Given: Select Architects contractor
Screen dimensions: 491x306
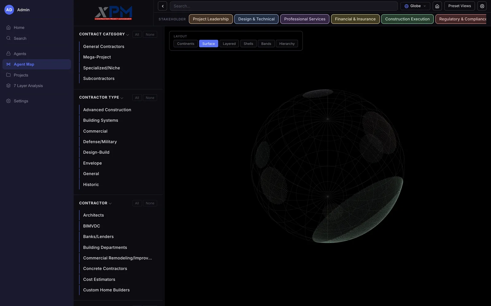Looking at the screenshot, I should (x=118, y=215).
